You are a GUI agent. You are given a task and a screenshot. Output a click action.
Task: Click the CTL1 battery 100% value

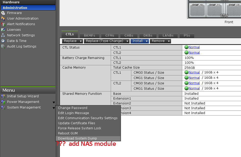189,58
